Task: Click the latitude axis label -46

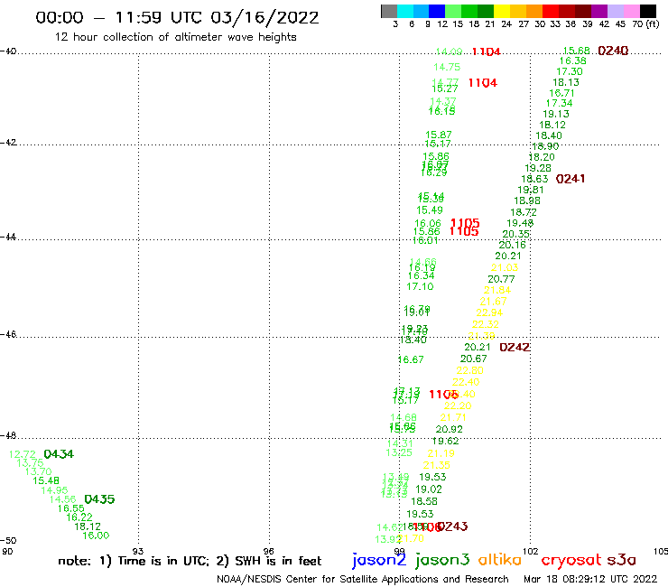Action: pyautogui.click(x=8, y=334)
